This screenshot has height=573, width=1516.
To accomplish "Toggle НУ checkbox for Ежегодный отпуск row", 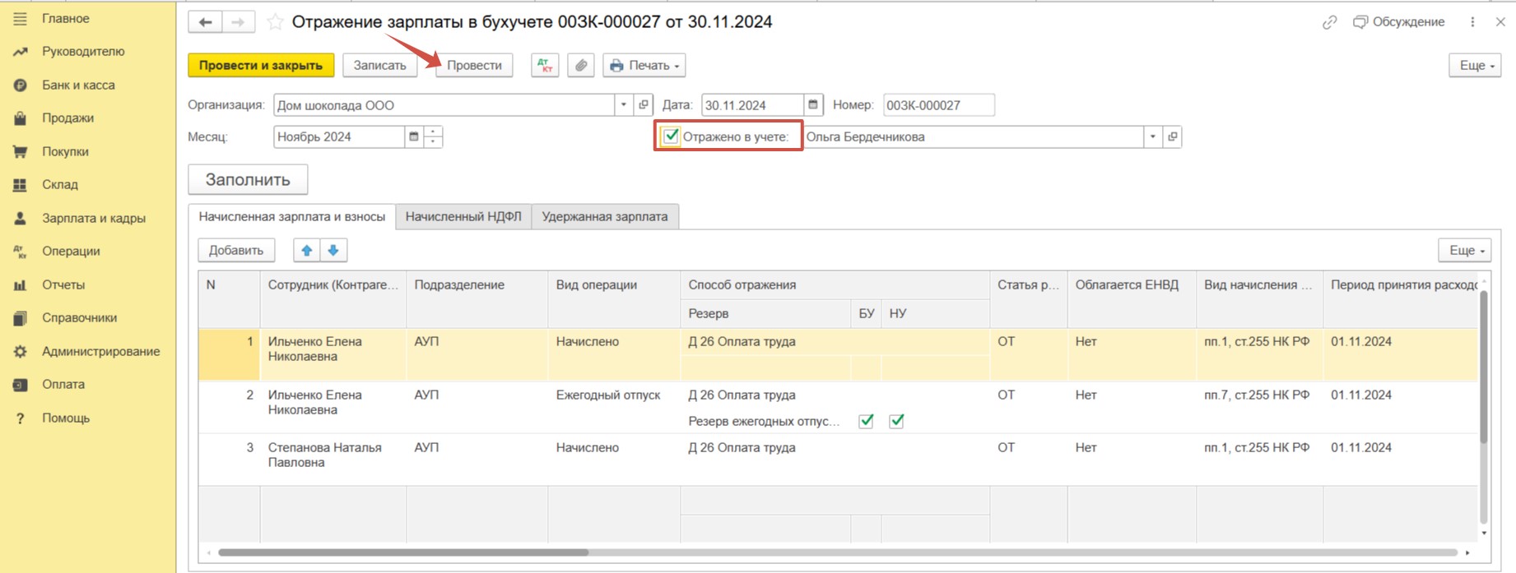I will pos(896,421).
